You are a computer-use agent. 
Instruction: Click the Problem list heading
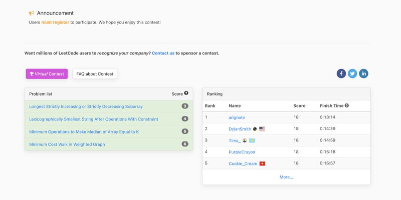tap(41, 94)
